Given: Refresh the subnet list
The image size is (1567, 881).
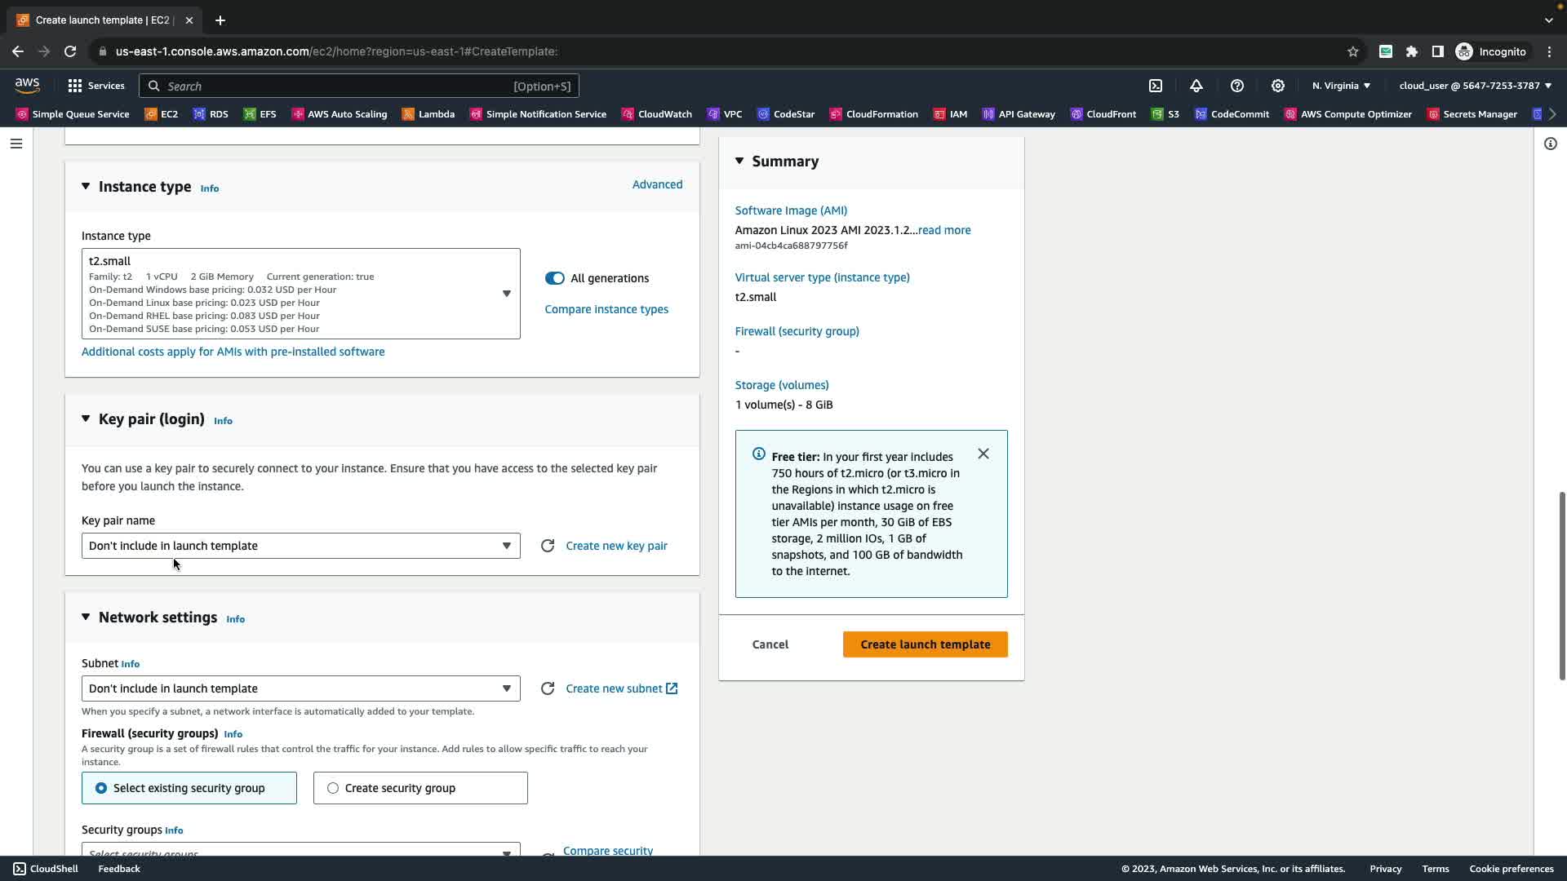Looking at the screenshot, I should coord(548,688).
